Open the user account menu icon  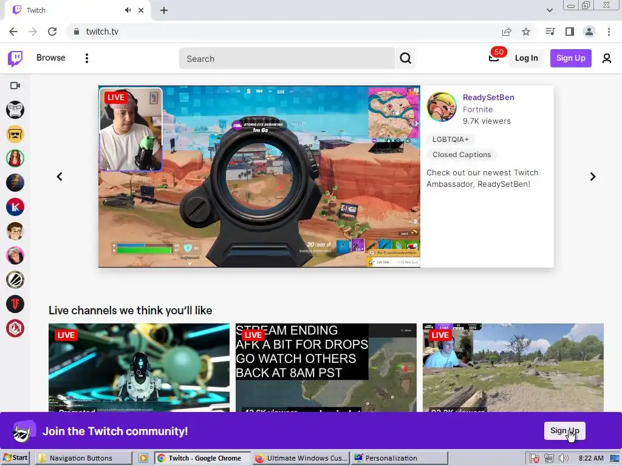pos(607,58)
